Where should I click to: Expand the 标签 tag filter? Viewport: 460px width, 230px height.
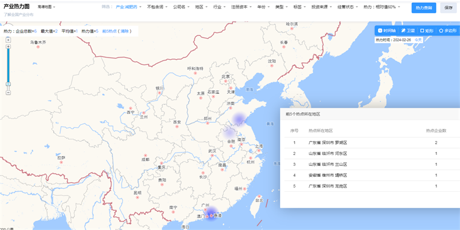click(x=300, y=7)
